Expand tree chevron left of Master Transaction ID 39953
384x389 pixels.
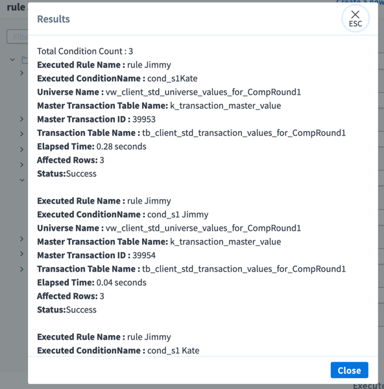(x=22, y=119)
